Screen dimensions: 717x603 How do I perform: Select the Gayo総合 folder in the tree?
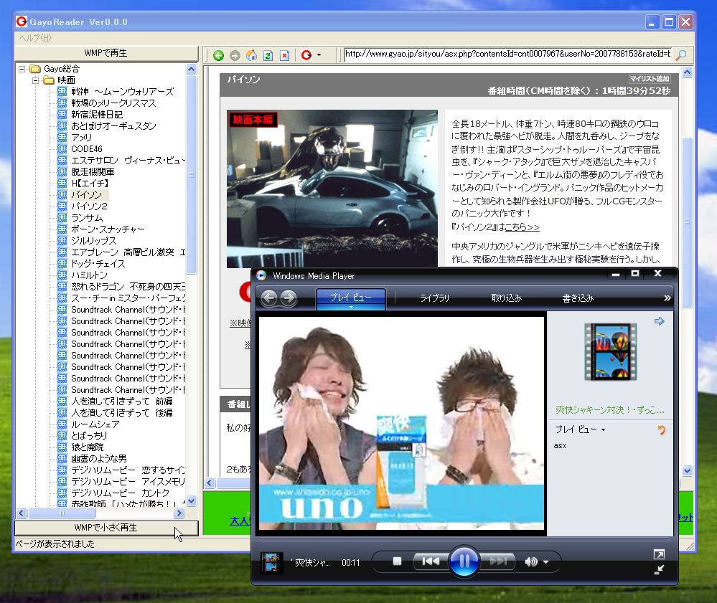(x=61, y=69)
